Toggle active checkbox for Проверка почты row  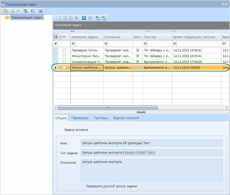[x=138, y=50]
